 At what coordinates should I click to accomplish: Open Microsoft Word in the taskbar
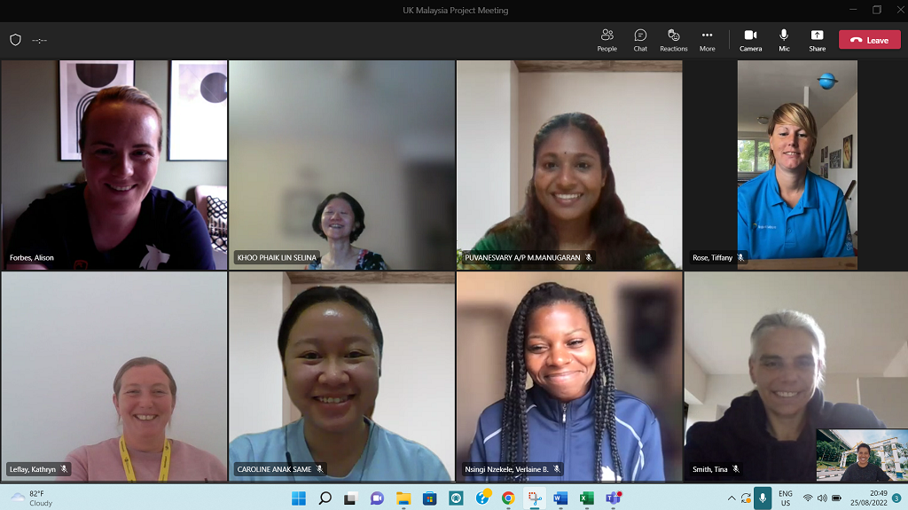560,498
